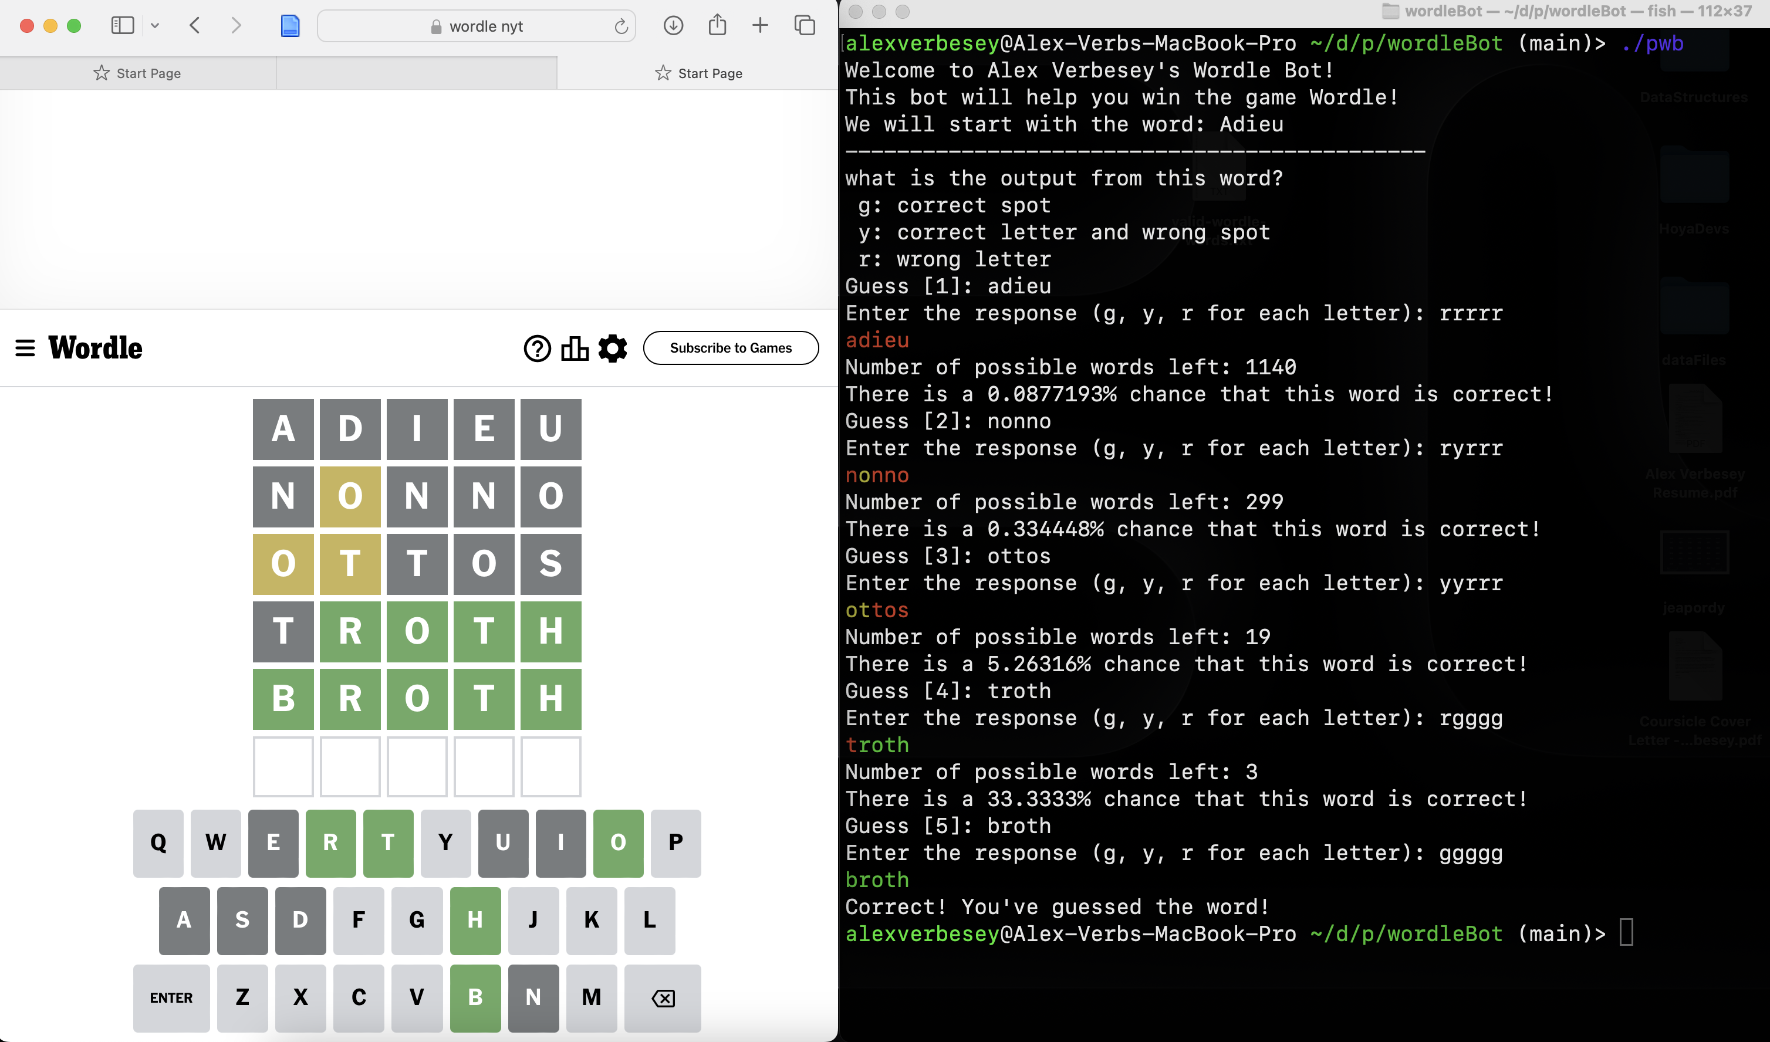
Task: Click the green B tile in BROTH row
Action: coord(283,699)
